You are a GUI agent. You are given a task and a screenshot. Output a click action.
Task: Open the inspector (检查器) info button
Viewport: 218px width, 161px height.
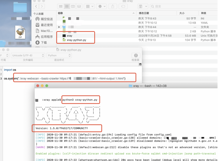pos(136,55)
